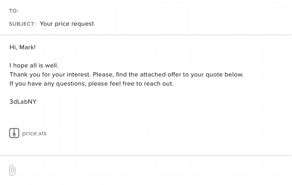Click the zip file icon beside price.xls
This screenshot has width=292, height=185.
tap(14, 133)
